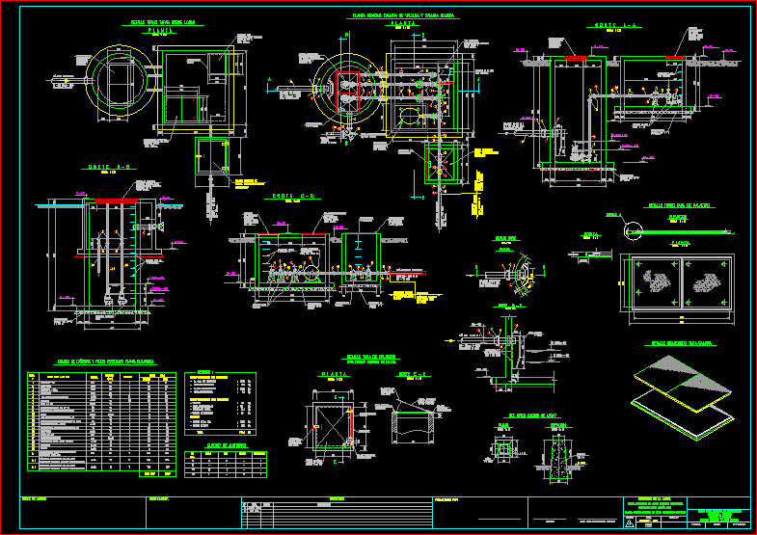The image size is (757, 535).
Task: Click the isometric cover detail drawing
Action: pos(685,386)
